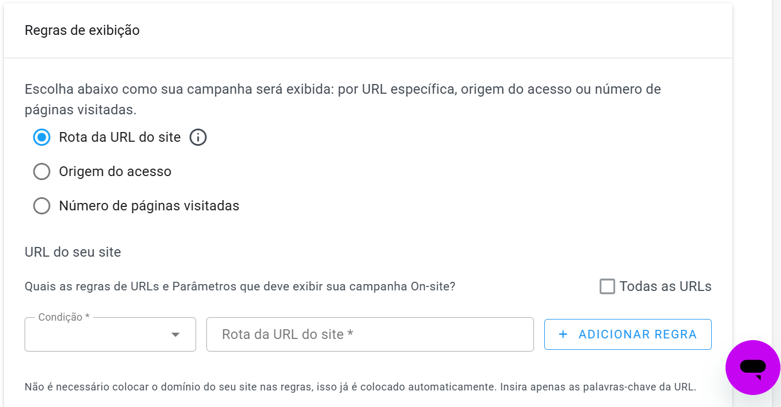Expand the Condição dropdown arrow
781x407 pixels.
click(x=176, y=334)
